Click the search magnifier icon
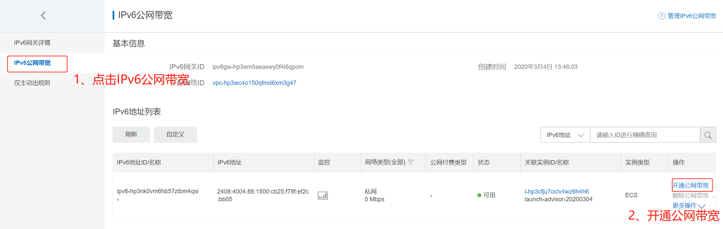723x229 pixels. pos(708,135)
